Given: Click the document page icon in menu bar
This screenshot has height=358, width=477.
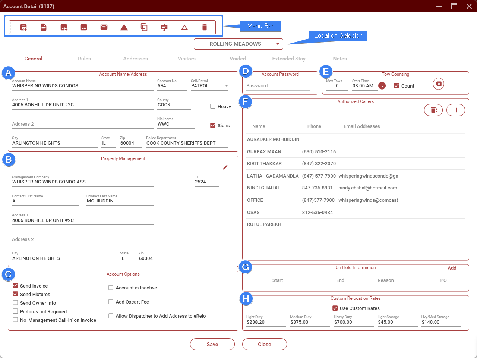Looking at the screenshot, I should 44,27.
